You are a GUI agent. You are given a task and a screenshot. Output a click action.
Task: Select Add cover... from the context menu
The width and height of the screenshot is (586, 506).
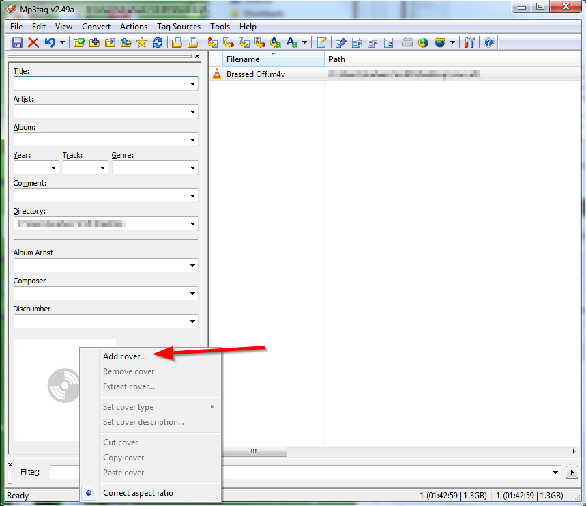coord(124,356)
